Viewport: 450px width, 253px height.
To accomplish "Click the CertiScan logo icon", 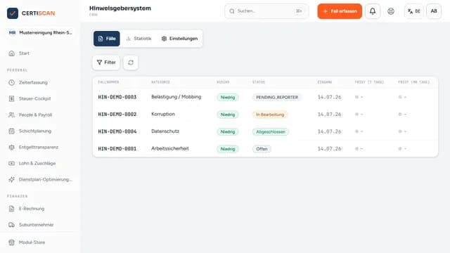I will (13, 13).
